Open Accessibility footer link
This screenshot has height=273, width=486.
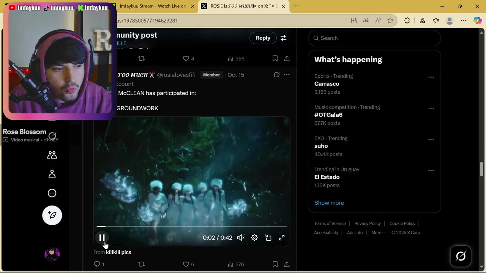click(x=326, y=232)
